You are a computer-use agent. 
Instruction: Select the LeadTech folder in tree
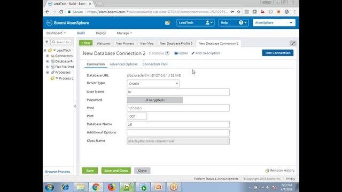tap(64, 50)
